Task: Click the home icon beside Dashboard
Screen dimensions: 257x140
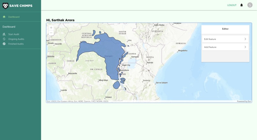Action: point(4,17)
